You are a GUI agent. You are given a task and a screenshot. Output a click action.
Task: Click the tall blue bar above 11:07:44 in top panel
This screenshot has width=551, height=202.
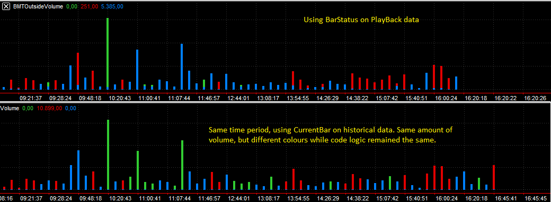[x=182, y=66]
